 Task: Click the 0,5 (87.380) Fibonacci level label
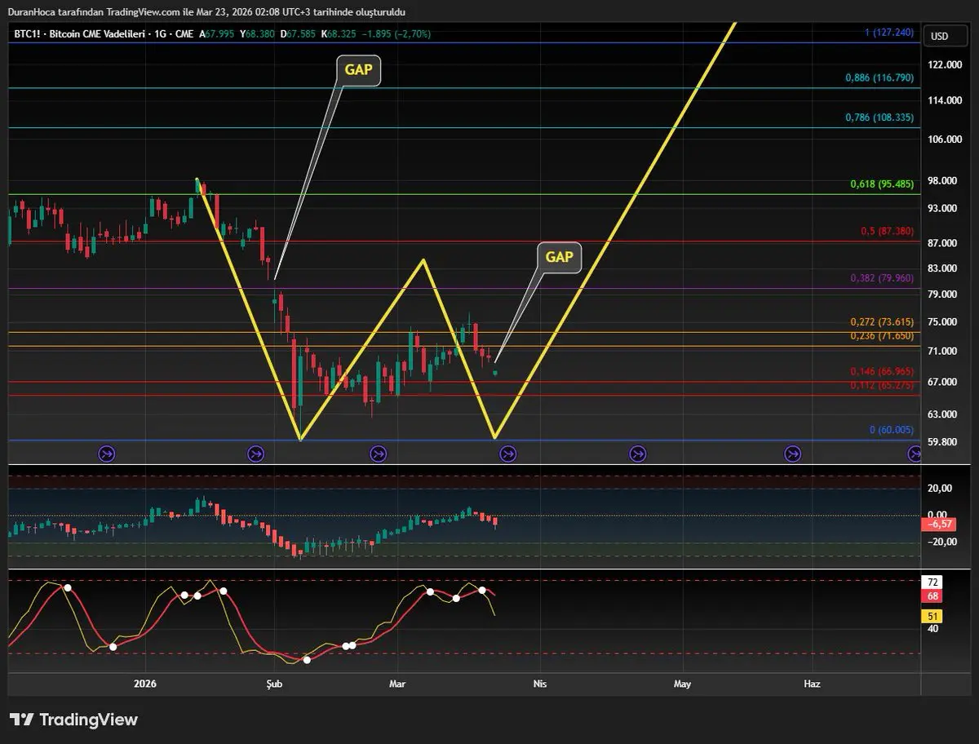pos(887,232)
